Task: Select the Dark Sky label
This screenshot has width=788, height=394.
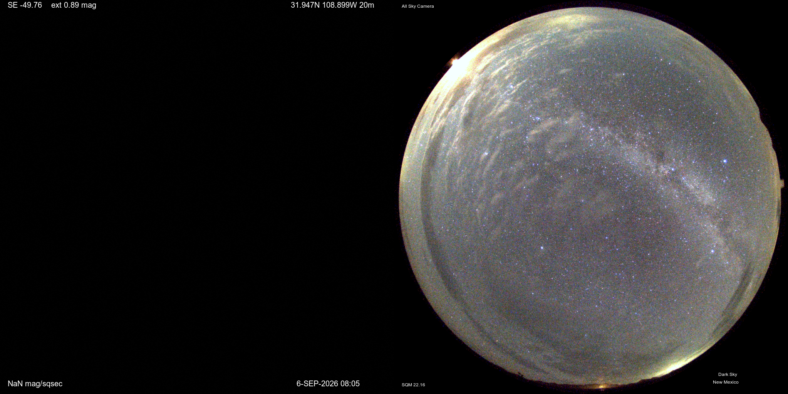Action: [x=728, y=374]
